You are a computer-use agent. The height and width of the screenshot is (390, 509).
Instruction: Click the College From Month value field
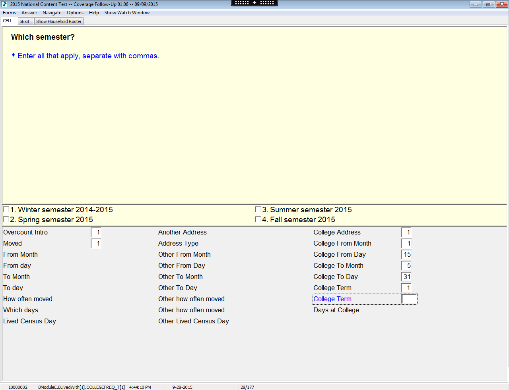coord(406,244)
